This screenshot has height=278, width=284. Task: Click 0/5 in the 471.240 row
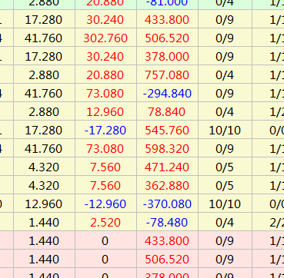pos(225,167)
